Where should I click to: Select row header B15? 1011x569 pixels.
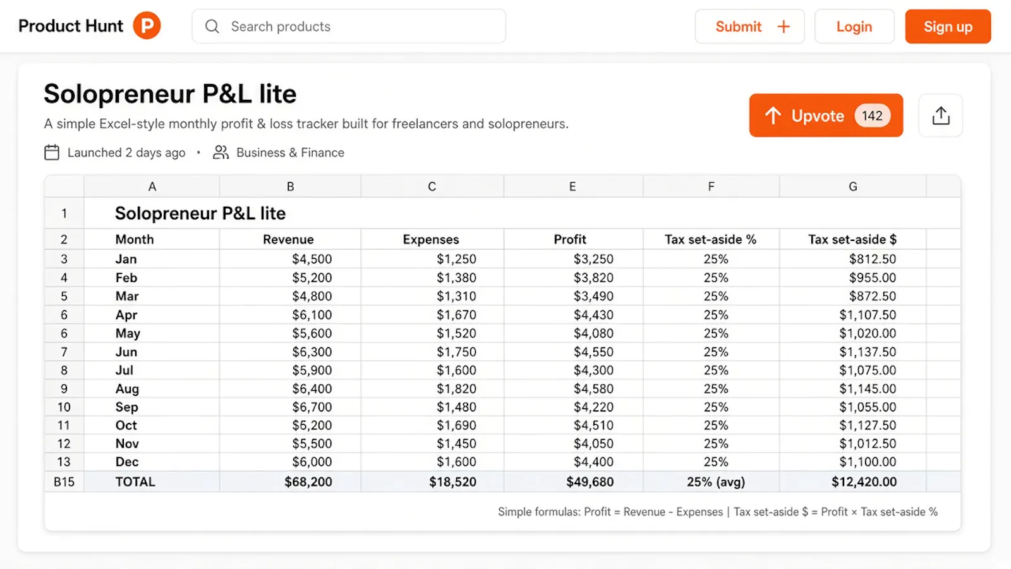click(64, 482)
